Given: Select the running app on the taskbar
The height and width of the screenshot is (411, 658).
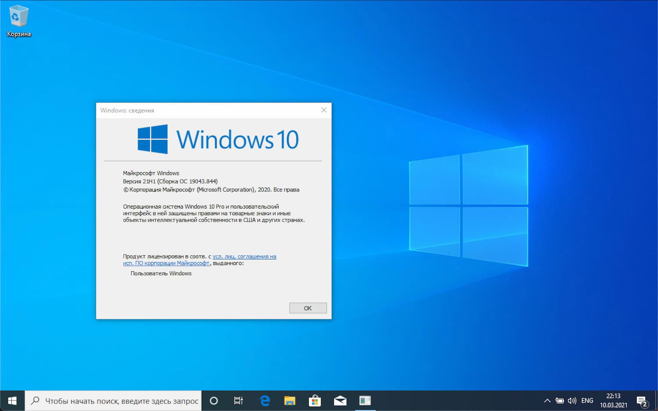Looking at the screenshot, I should coord(365,400).
